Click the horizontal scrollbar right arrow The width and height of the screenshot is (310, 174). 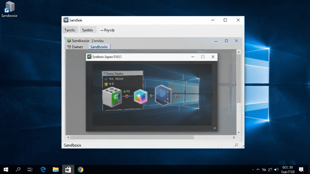click(x=234, y=137)
